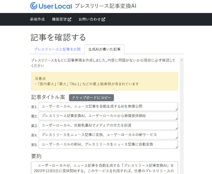Click the 案2 title text field
212x174 pixels.
click(x=108, y=116)
